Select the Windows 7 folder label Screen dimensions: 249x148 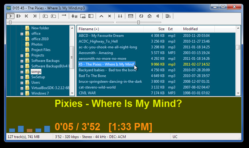tap(40, 93)
